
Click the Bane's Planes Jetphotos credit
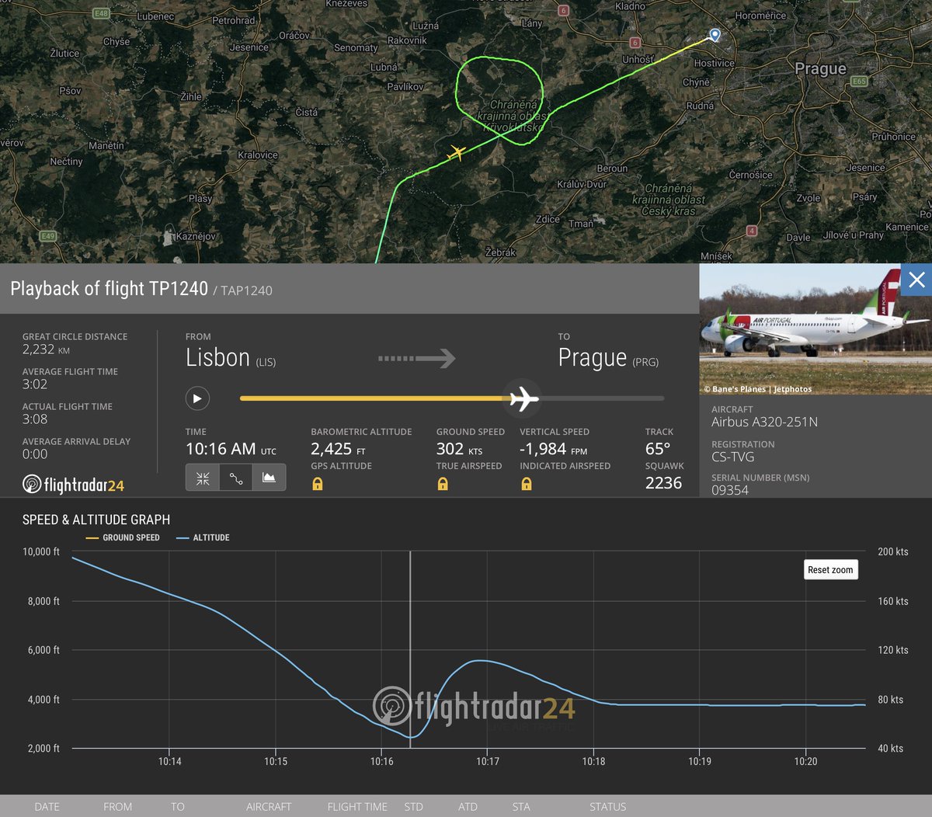(x=758, y=389)
